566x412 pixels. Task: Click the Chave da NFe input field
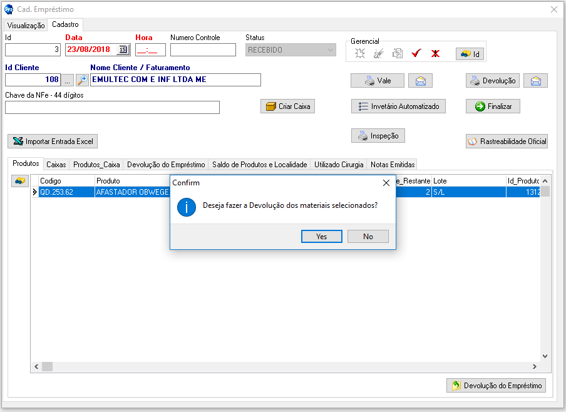pos(113,108)
